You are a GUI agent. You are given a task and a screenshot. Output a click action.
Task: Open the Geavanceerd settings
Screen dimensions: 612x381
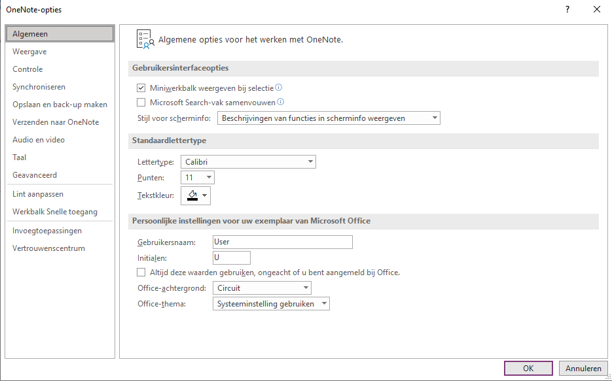60,175
